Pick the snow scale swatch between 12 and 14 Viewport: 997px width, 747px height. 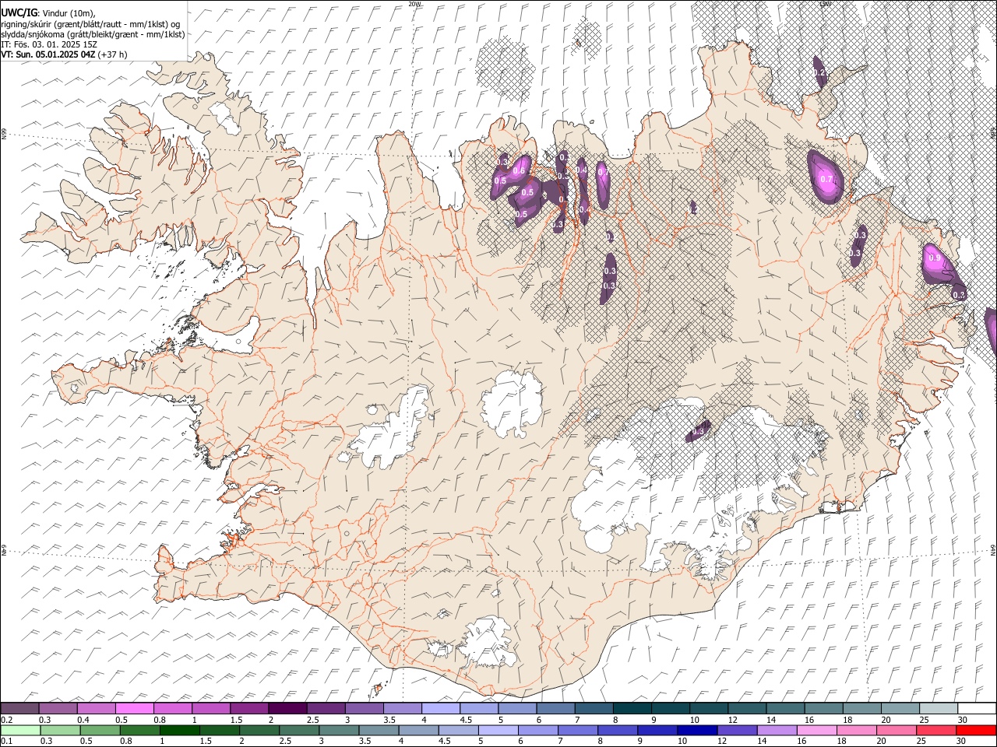click(x=746, y=709)
